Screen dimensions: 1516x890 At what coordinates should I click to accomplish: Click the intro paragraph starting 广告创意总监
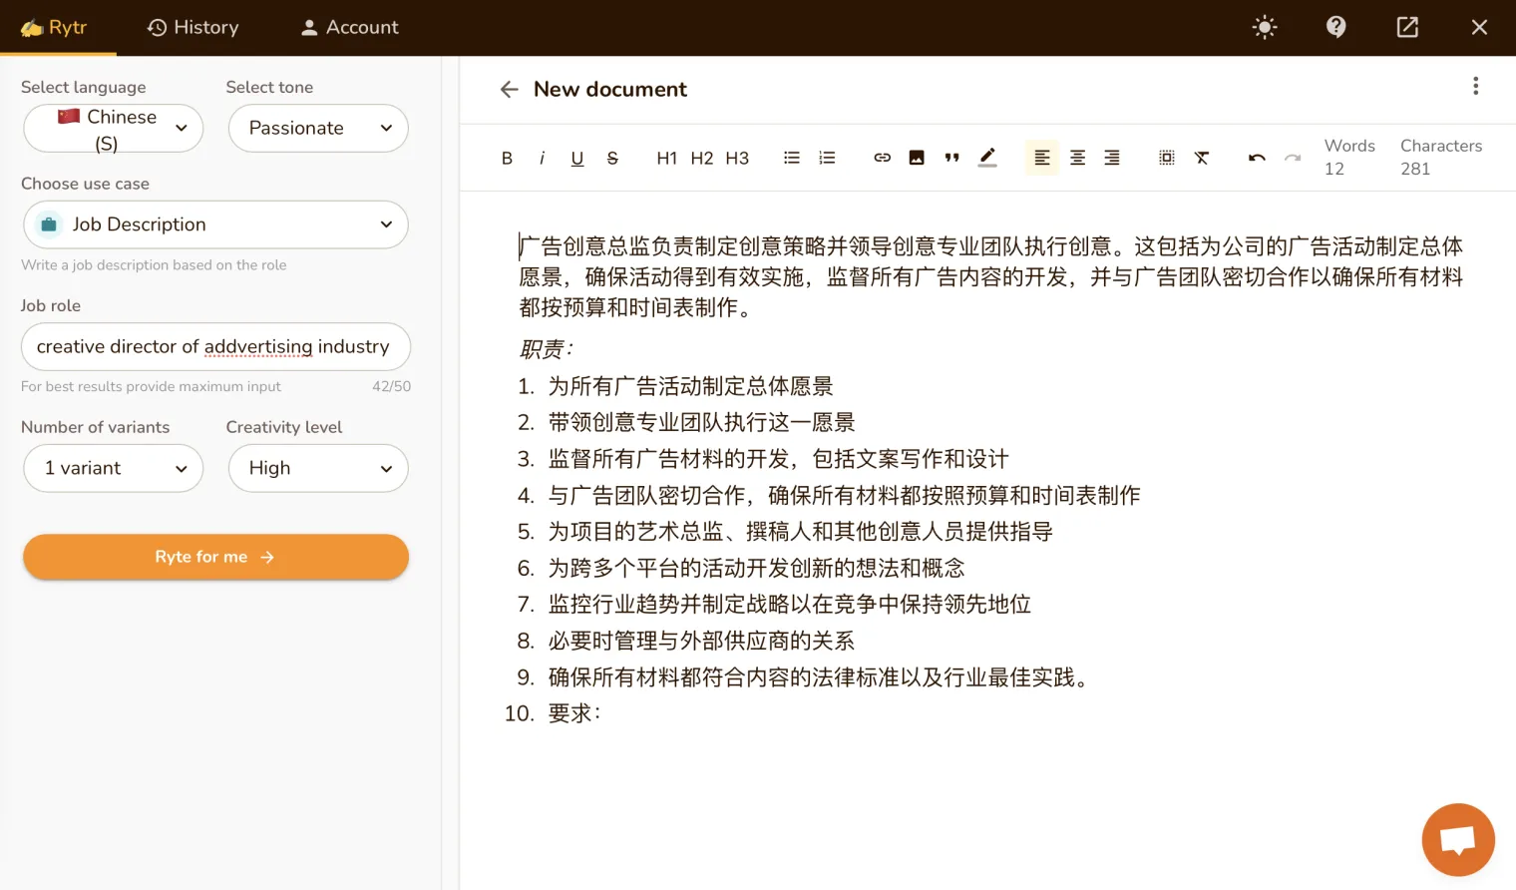point(991,276)
